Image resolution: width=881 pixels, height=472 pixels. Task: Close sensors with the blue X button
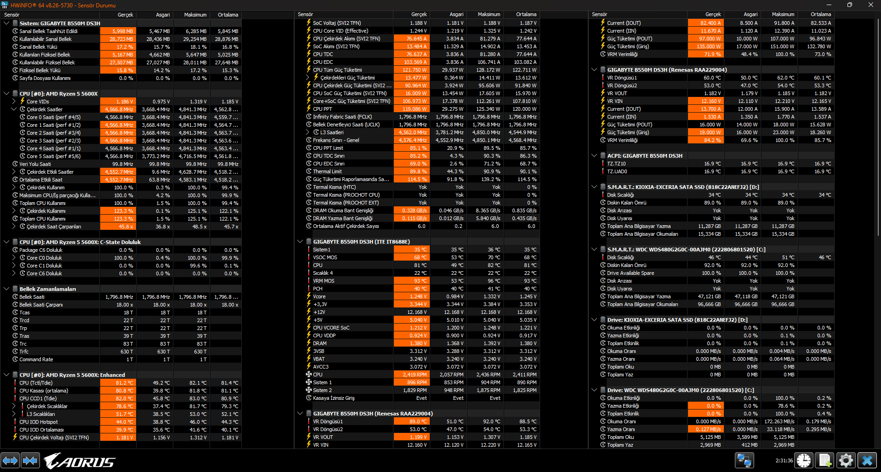867,460
